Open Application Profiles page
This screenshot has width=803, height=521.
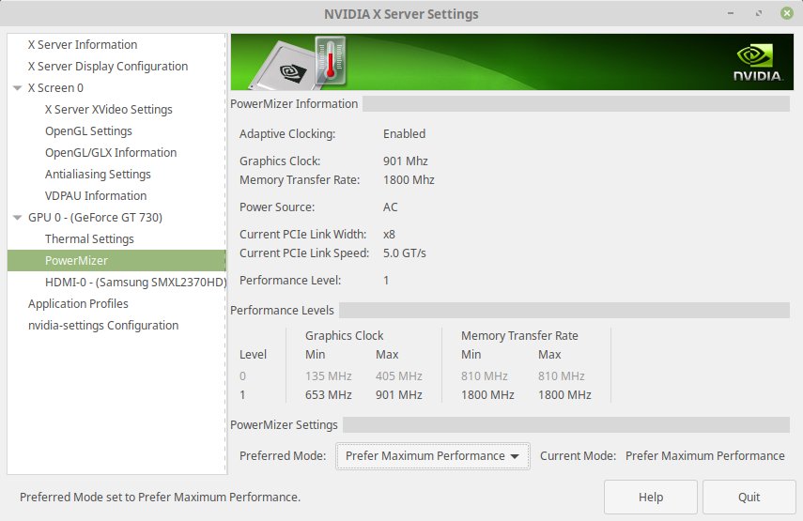78,304
